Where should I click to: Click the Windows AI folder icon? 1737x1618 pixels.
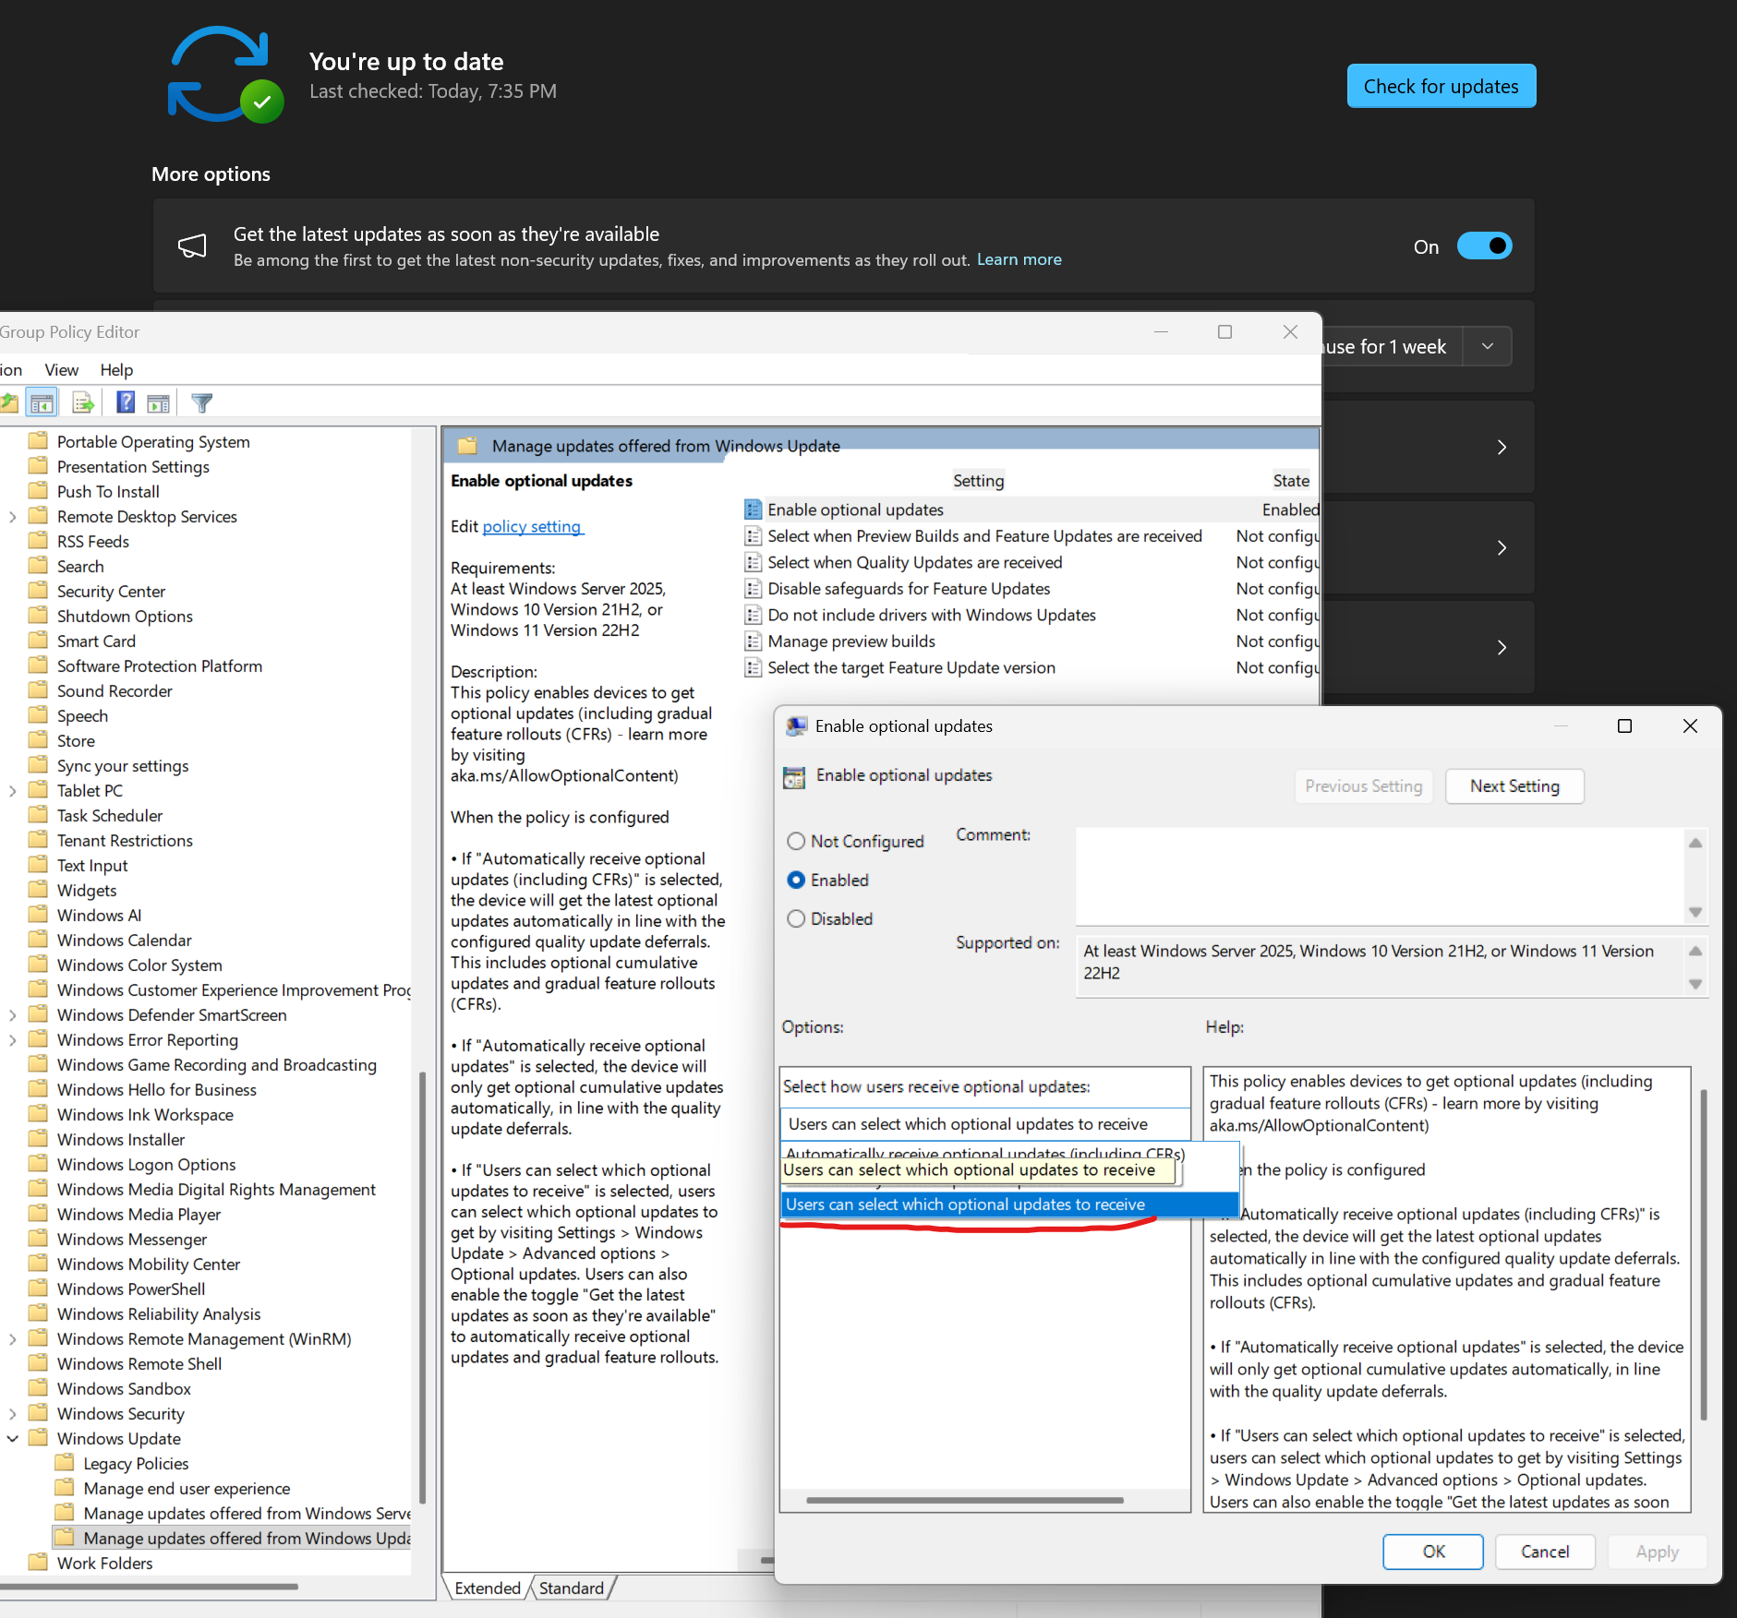[38, 914]
